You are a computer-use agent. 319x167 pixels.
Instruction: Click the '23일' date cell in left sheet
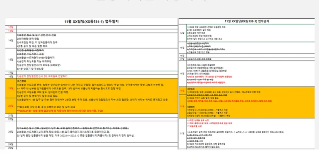11,132
